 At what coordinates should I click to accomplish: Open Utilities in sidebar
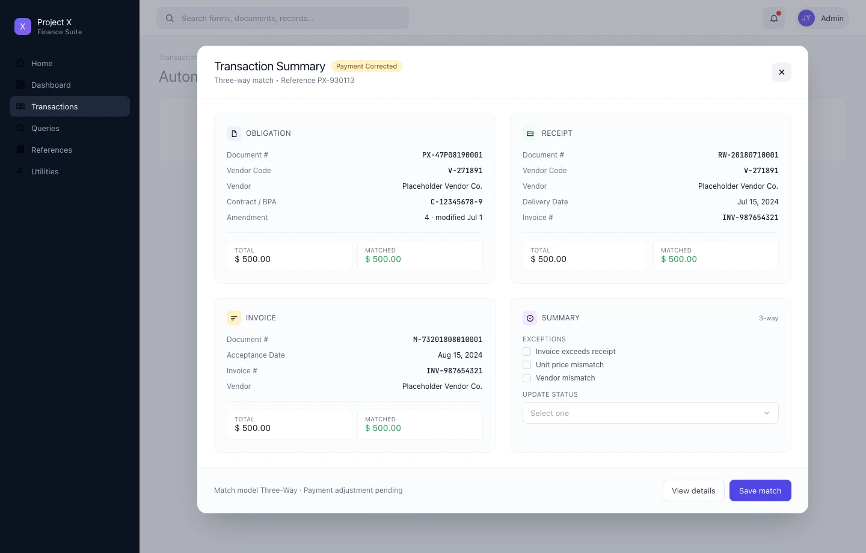pos(70,171)
